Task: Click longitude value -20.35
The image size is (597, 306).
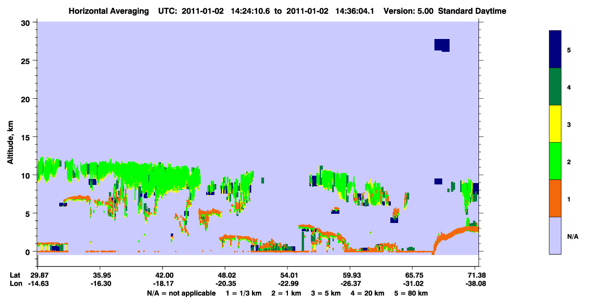Action: pos(225,284)
